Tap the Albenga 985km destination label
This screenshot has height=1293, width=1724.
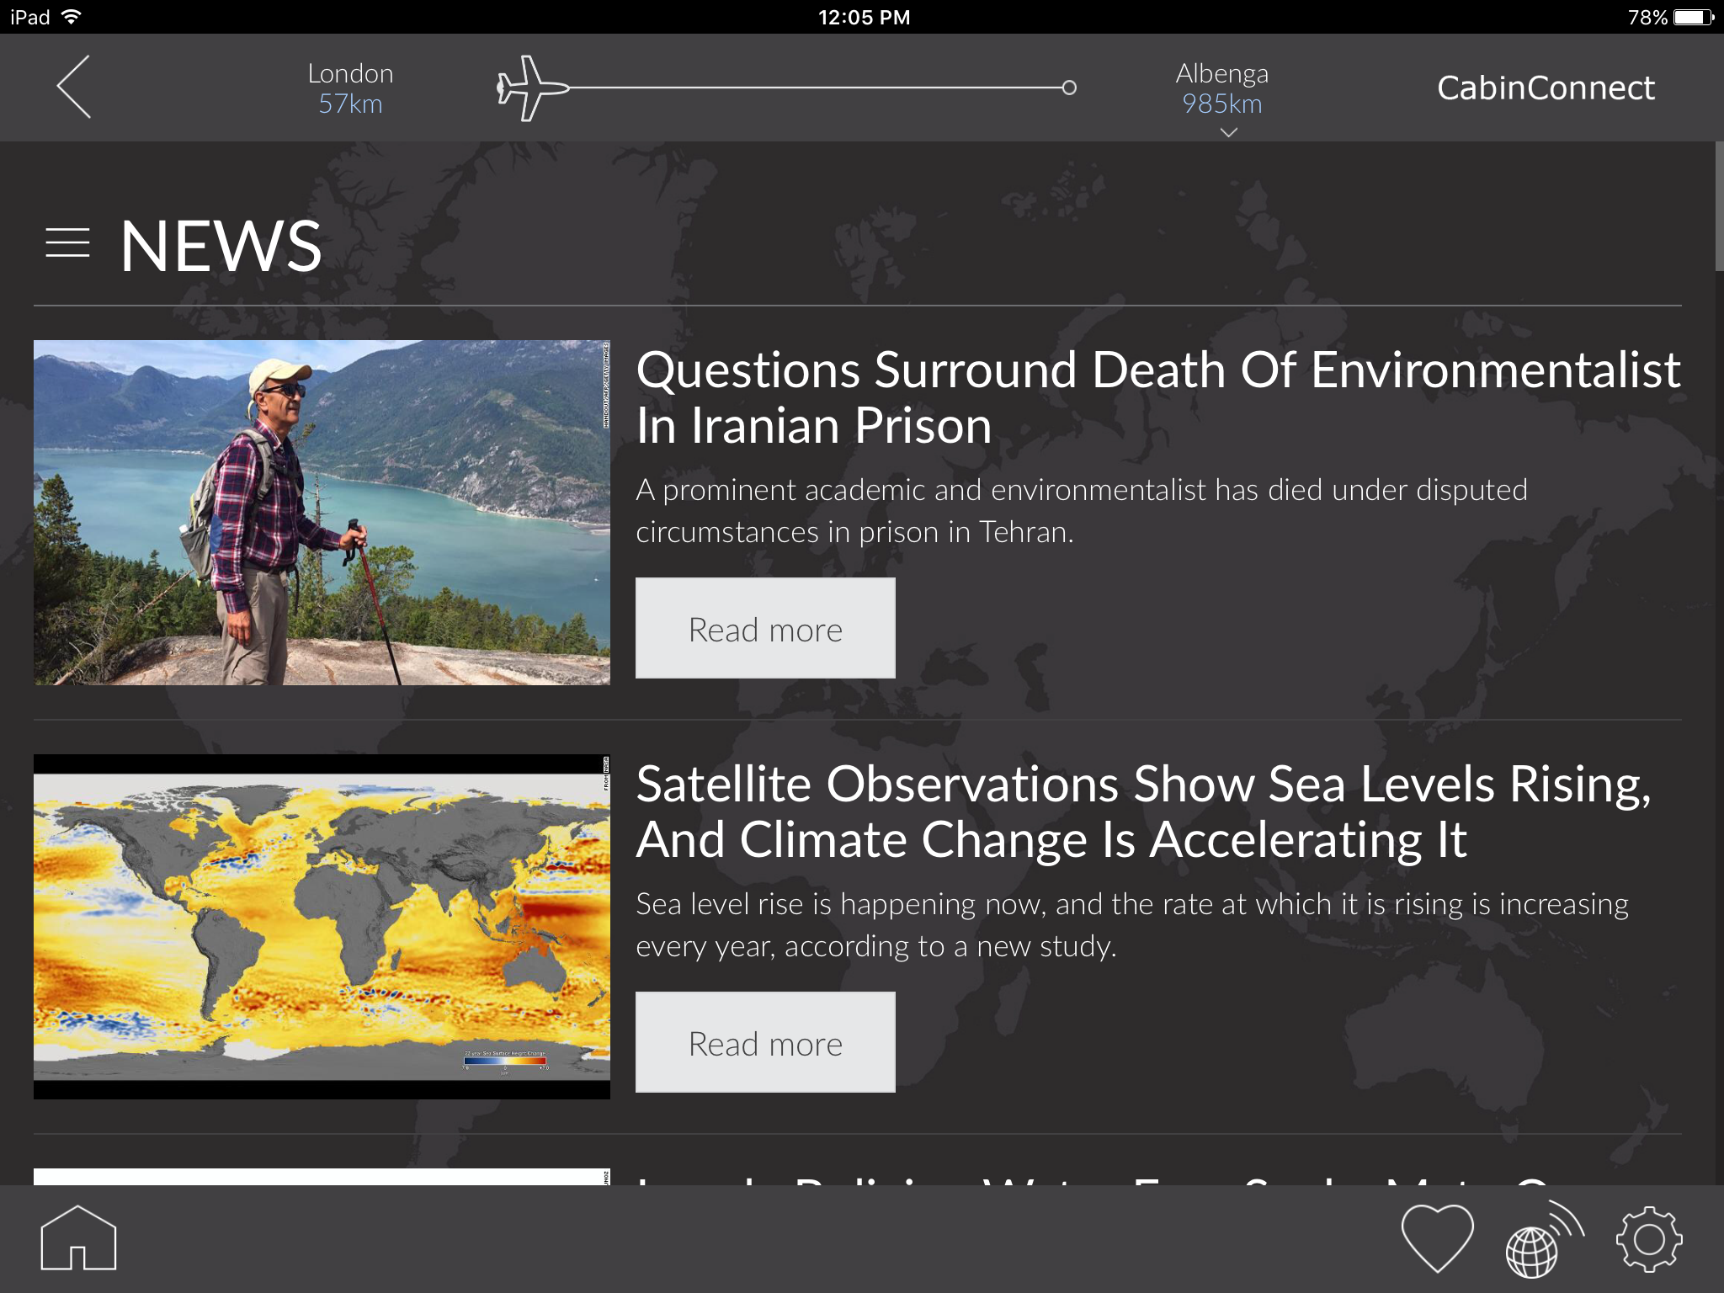tap(1221, 88)
